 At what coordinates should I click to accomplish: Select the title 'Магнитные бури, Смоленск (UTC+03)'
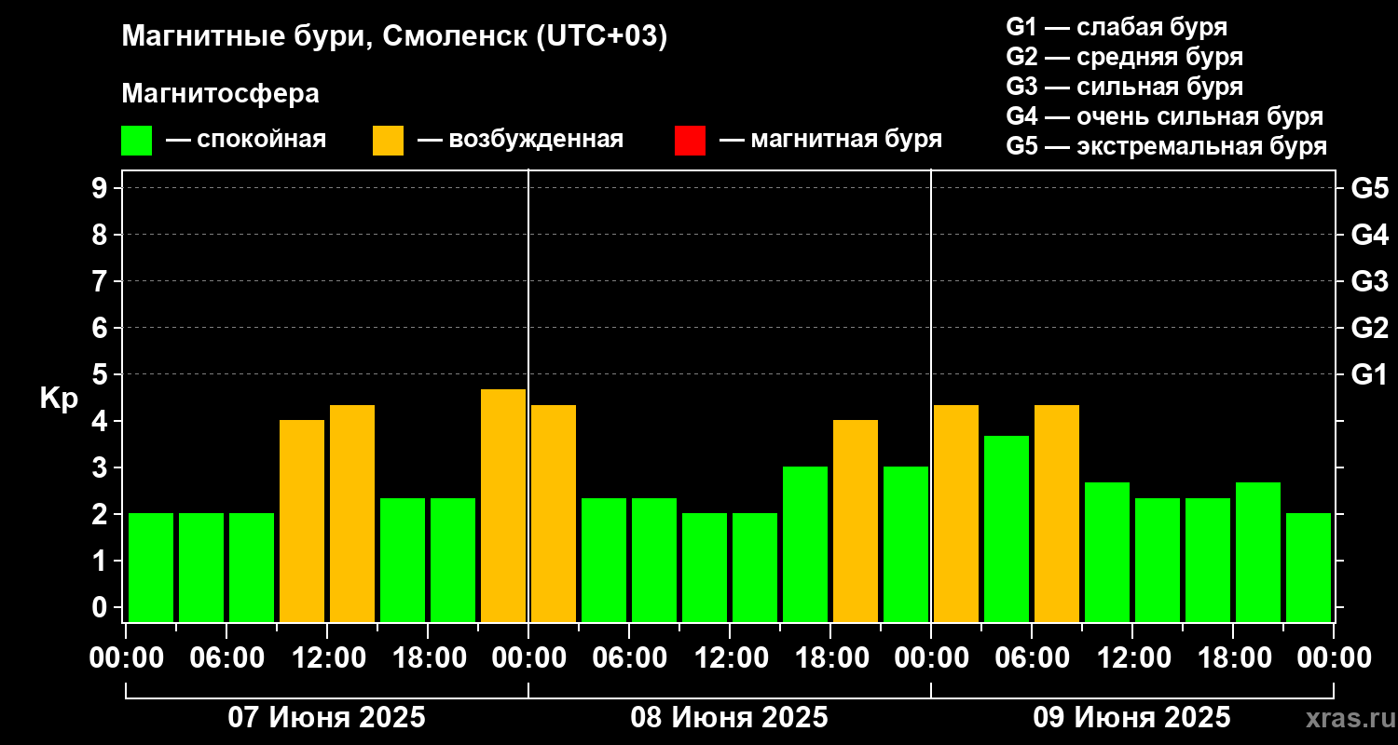click(x=395, y=37)
